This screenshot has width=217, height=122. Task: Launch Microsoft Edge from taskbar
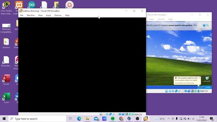coord(79,119)
